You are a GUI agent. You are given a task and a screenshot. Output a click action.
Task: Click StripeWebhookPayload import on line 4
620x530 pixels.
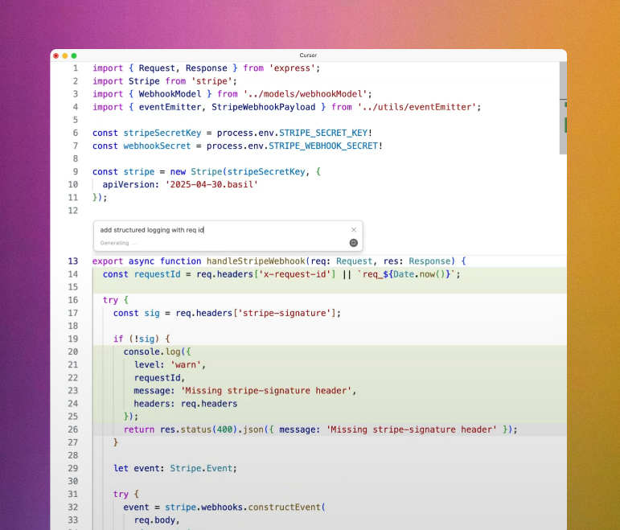tap(263, 107)
